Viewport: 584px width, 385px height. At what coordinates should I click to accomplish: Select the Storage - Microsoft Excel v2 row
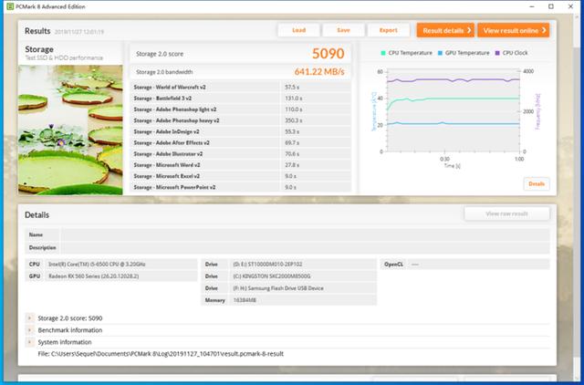click(240, 176)
